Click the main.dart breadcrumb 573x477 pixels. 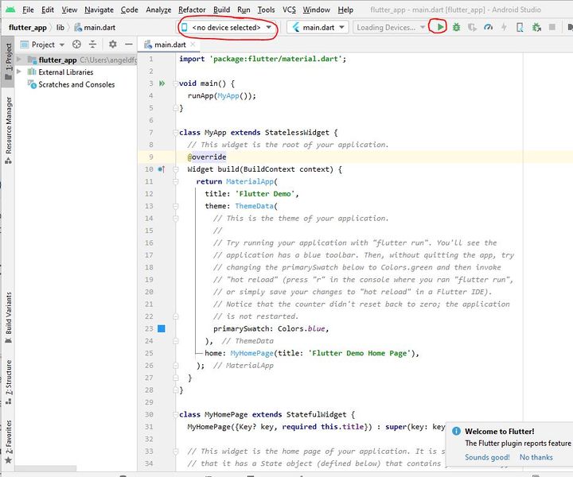95,27
